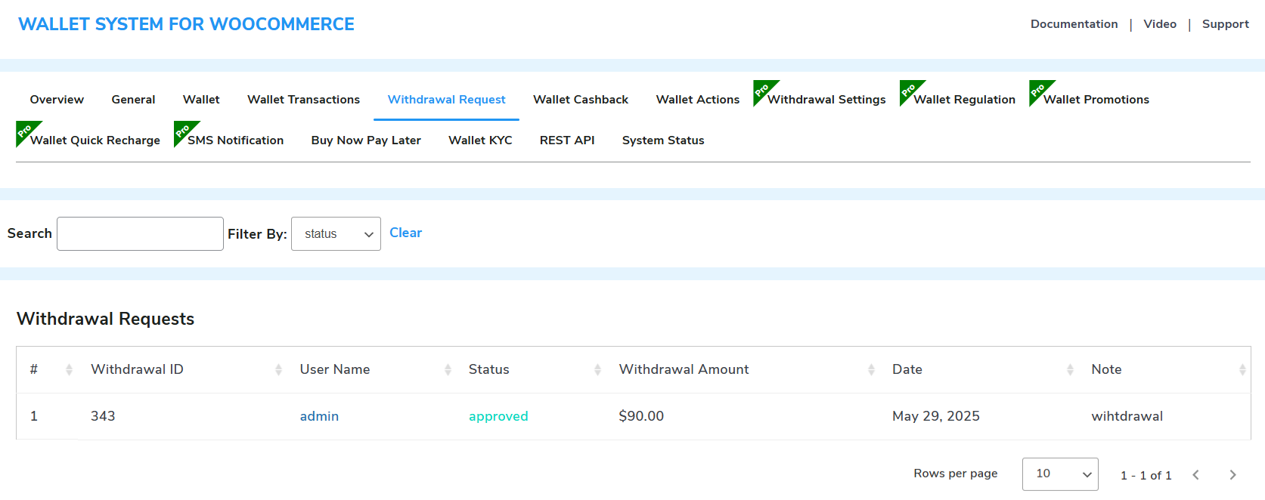Open the Wallet tab
This screenshot has width=1265, height=500.
point(201,100)
